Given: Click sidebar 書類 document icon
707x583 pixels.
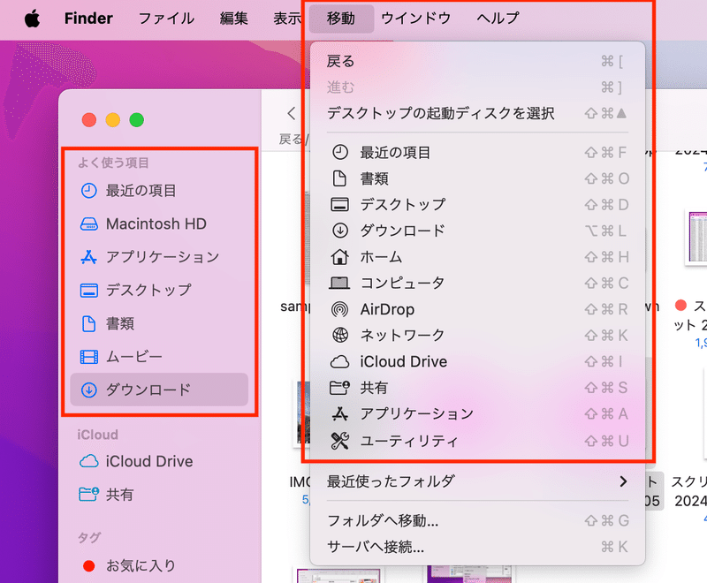Looking at the screenshot, I should pyautogui.click(x=89, y=323).
